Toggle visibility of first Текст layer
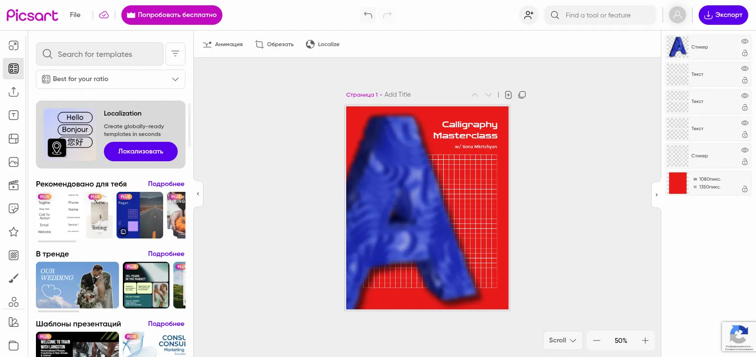Screen dimensions: 756x357 click(744, 69)
